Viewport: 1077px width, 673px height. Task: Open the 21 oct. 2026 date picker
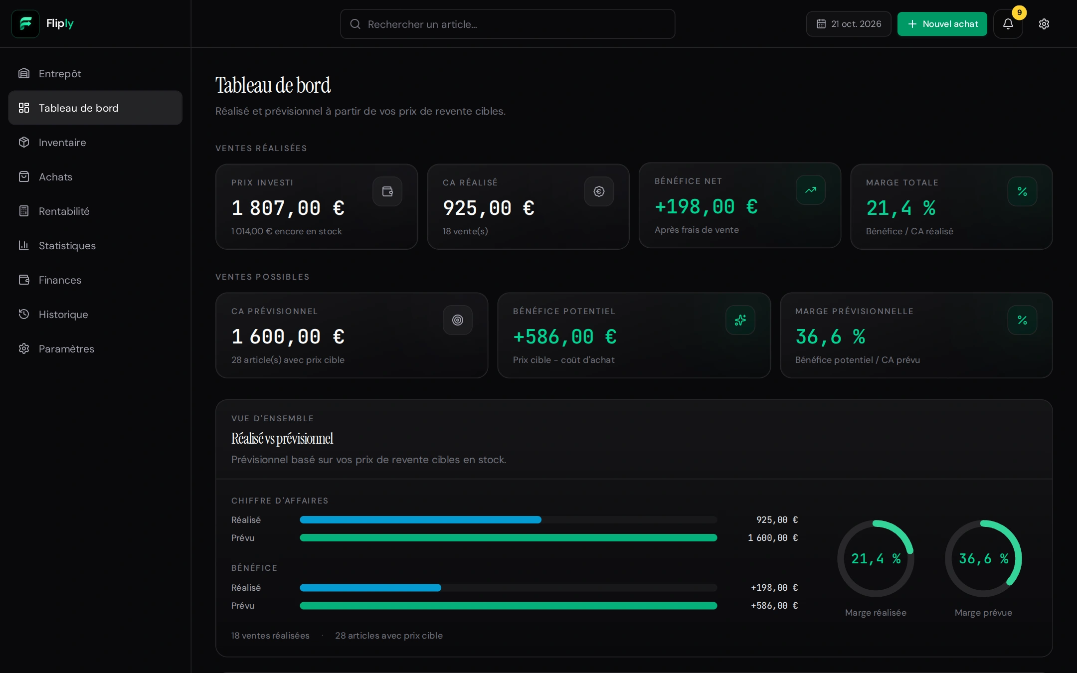pos(849,24)
